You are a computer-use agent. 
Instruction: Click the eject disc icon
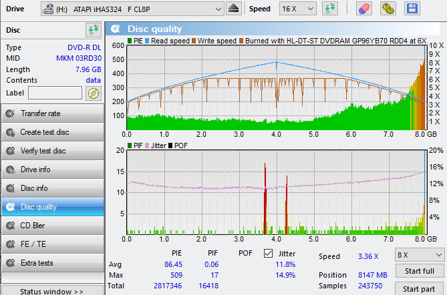tap(233, 9)
